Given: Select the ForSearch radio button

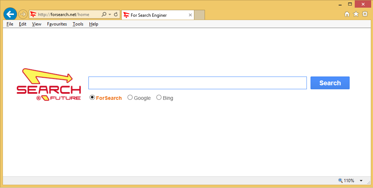Looking at the screenshot, I should tap(92, 97).
